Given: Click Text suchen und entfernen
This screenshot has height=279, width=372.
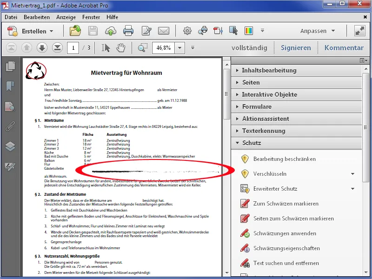Looking at the screenshot, I should tap(286, 263).
